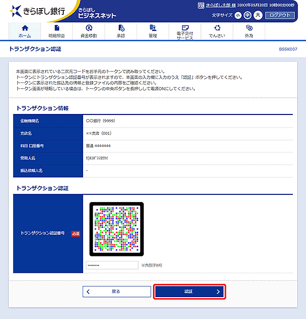
Task: Click the approval document icon above 承認
Action: (121, 28)
